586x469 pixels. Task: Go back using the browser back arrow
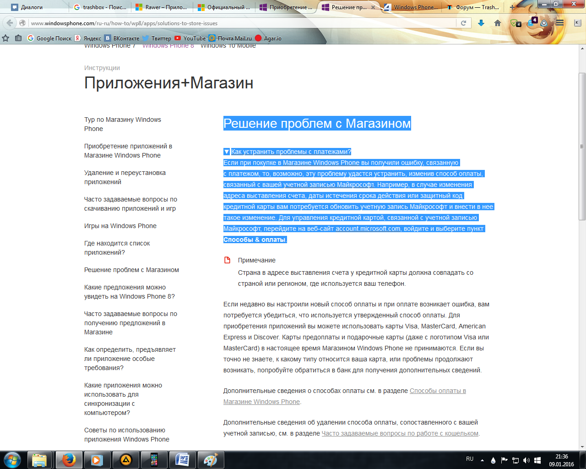10,23
